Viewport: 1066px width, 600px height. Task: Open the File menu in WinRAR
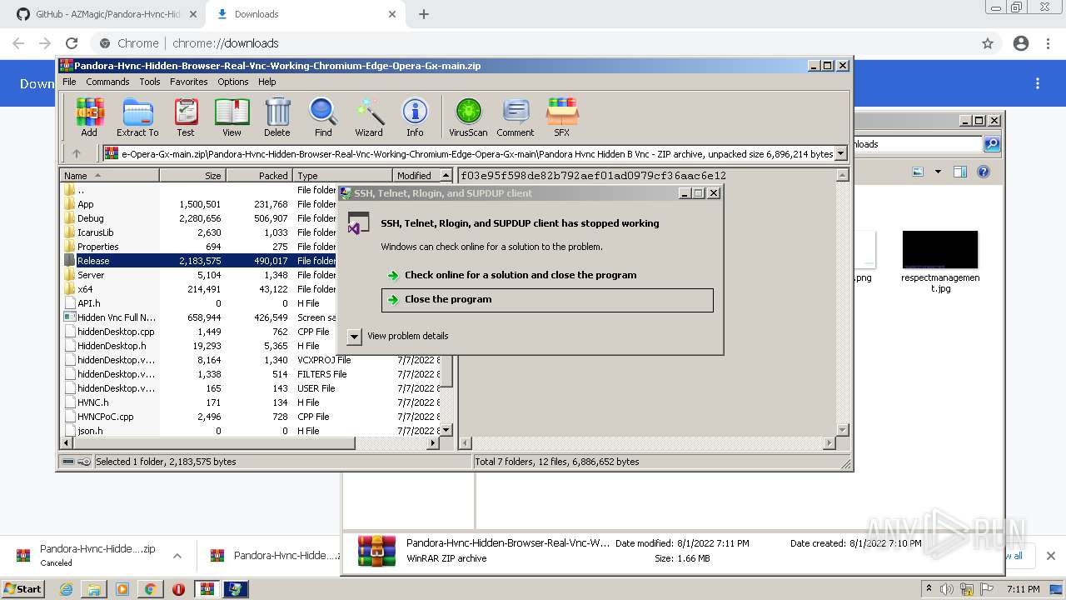[x=69, y=82]
